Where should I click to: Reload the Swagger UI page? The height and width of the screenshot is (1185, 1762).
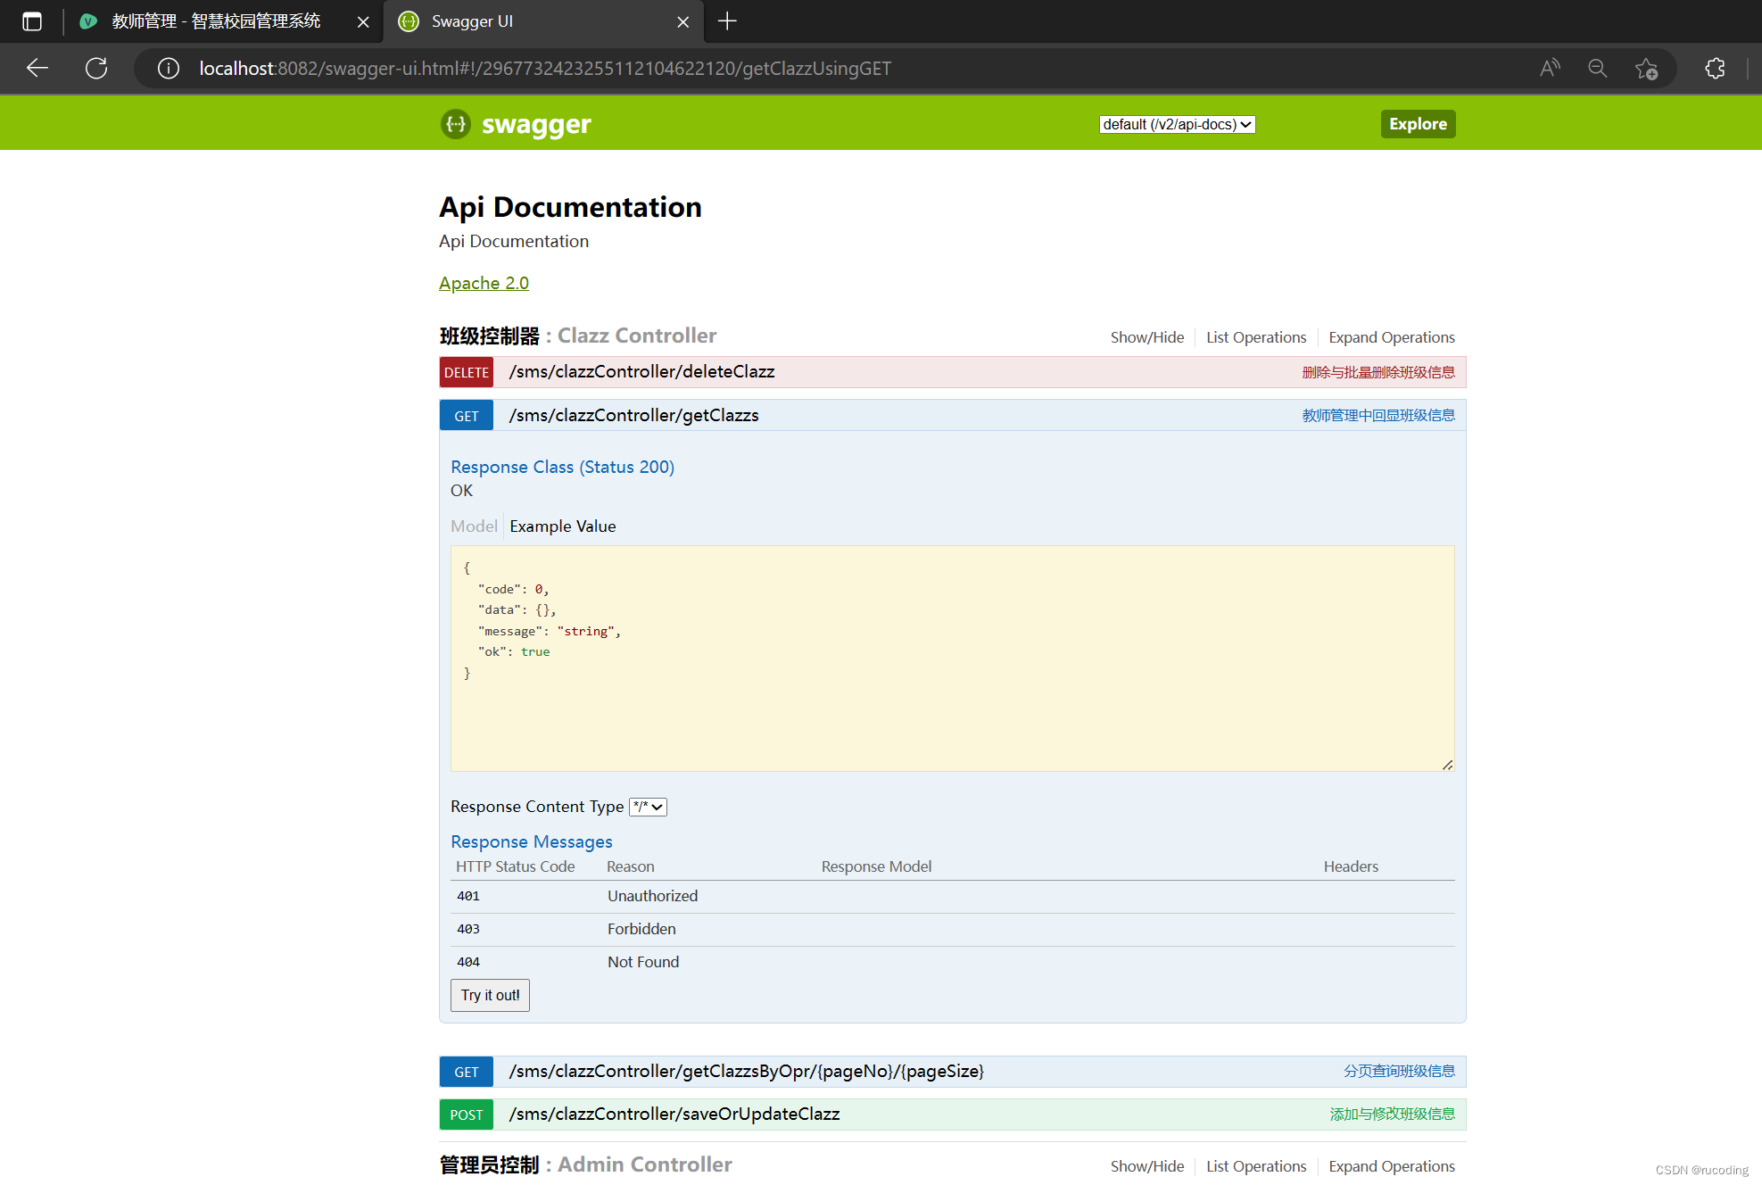[96, 68]
